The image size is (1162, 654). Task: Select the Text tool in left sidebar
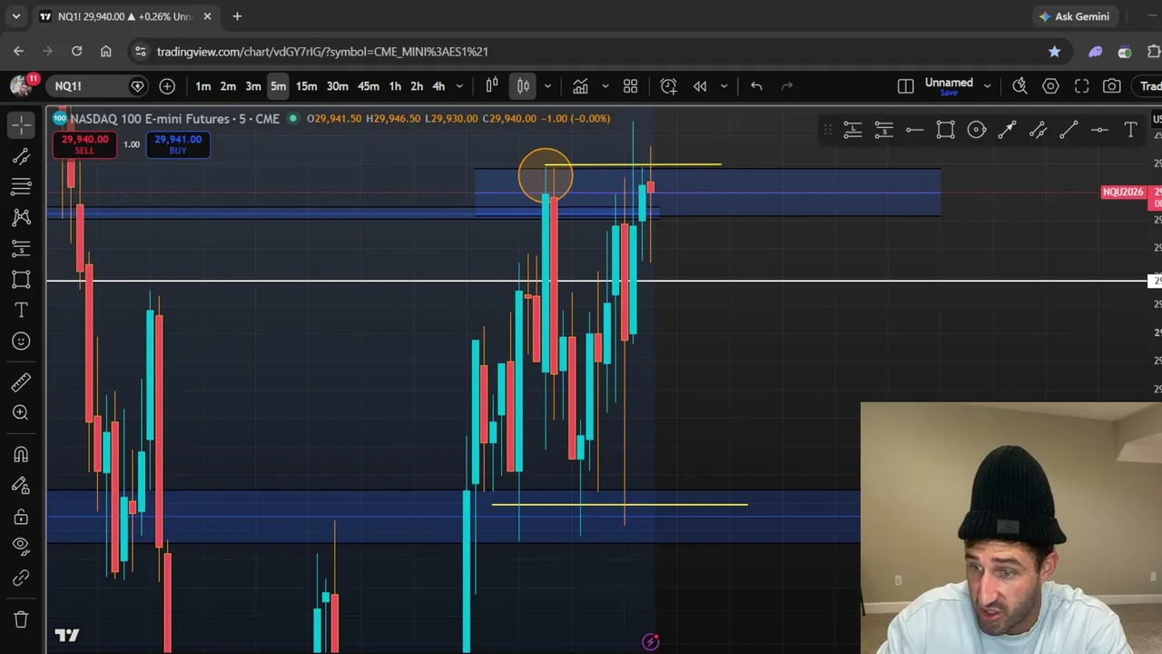21,311
